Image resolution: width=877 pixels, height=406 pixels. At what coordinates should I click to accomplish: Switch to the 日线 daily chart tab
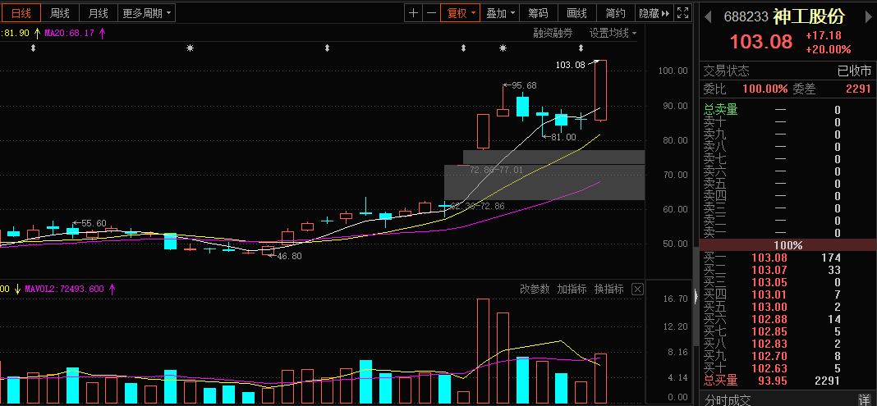pyautogui.click(x=21, y=13)
